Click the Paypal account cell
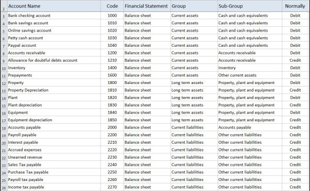This screenshot has width=310, height=191. (54, 45)
